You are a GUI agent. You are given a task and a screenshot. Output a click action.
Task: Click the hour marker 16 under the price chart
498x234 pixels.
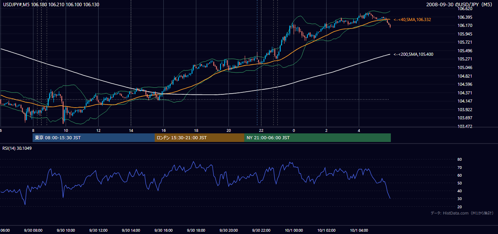pyautogui.click(x=164, y=131)
